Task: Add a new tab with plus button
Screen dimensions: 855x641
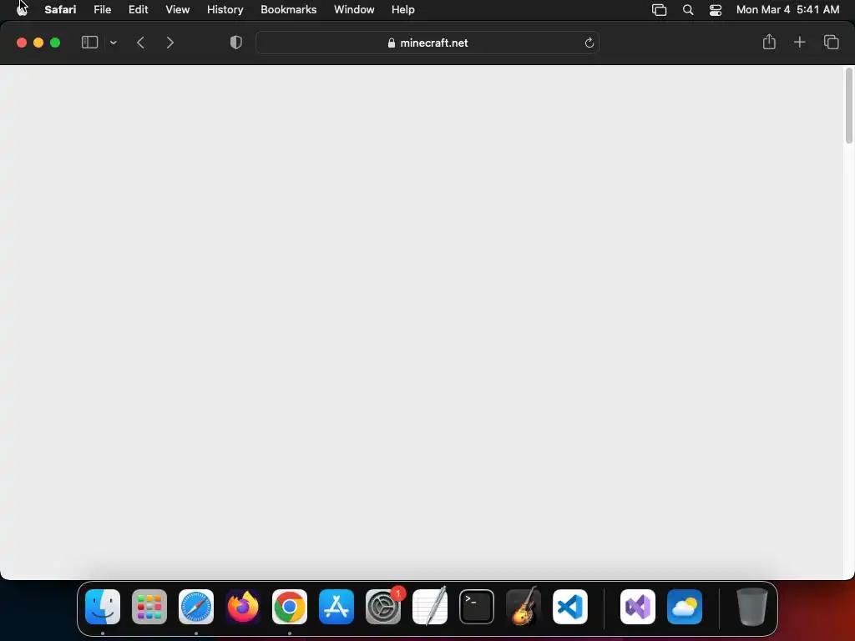Action: click(799, 42)
